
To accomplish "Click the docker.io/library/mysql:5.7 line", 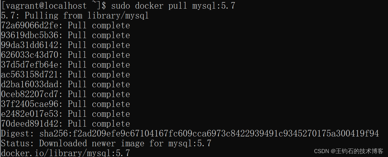I will 65,153.
